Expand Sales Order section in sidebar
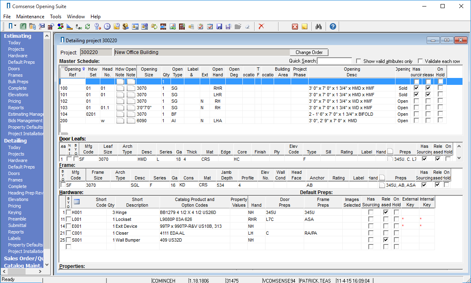 point(24,259)
